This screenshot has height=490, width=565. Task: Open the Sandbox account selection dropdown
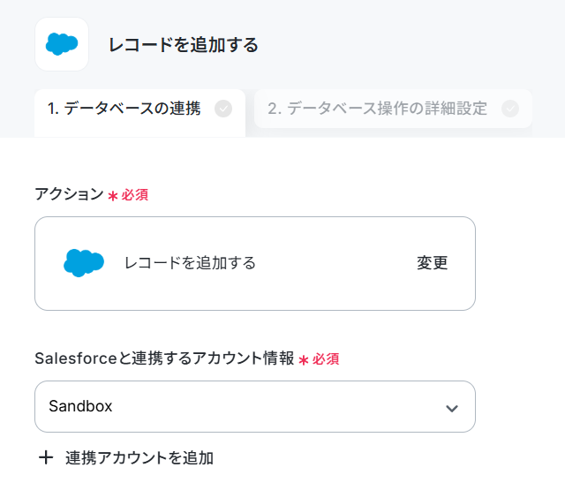point(255,406)
